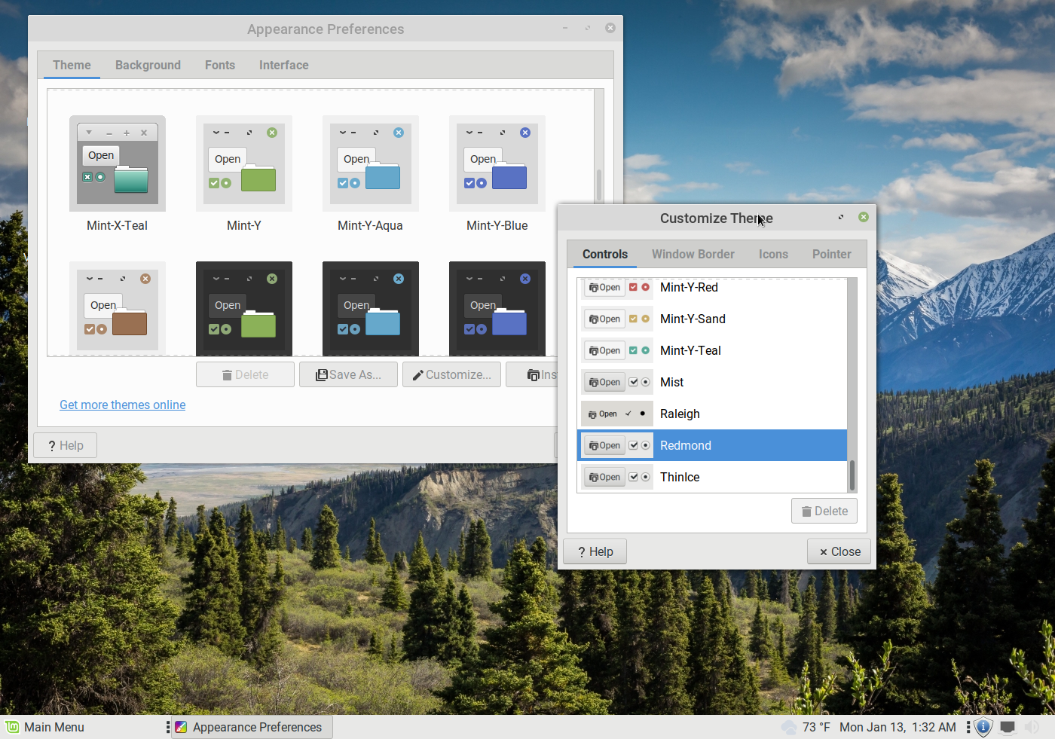Viewport: 1055px width, 739px height.
Task: Switch to the Background tab
Action: click(148, 66)
